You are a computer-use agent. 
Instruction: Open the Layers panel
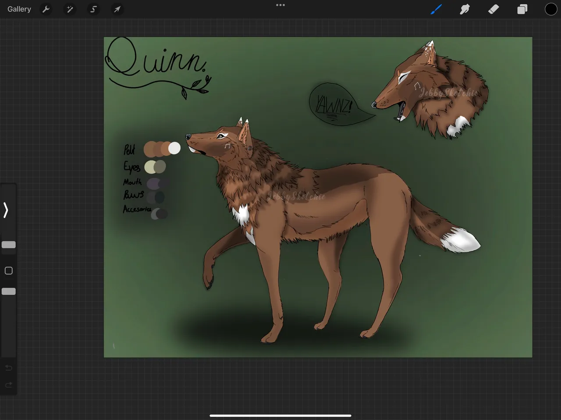click(522, 9)
